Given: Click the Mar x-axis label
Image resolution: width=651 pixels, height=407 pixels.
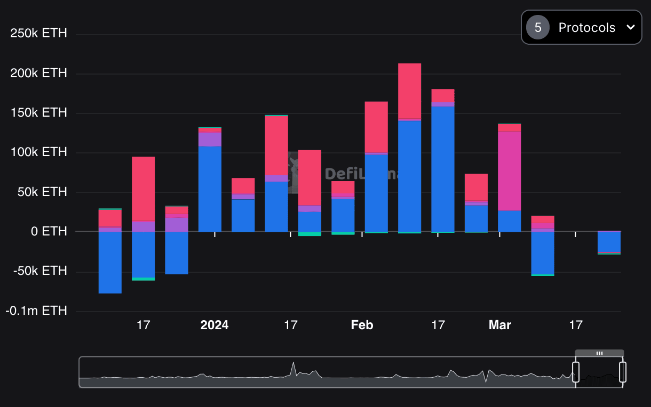Looking at the screenshot, I should (x=499, y=325).
